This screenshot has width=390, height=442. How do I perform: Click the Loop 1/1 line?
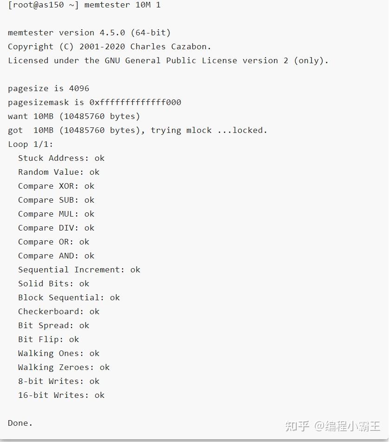click(31, 144)
